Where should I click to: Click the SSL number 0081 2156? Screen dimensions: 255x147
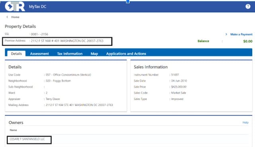[39, 34]
